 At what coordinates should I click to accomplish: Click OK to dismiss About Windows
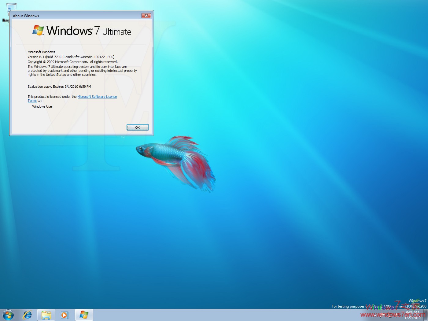(x=137, y=127)
